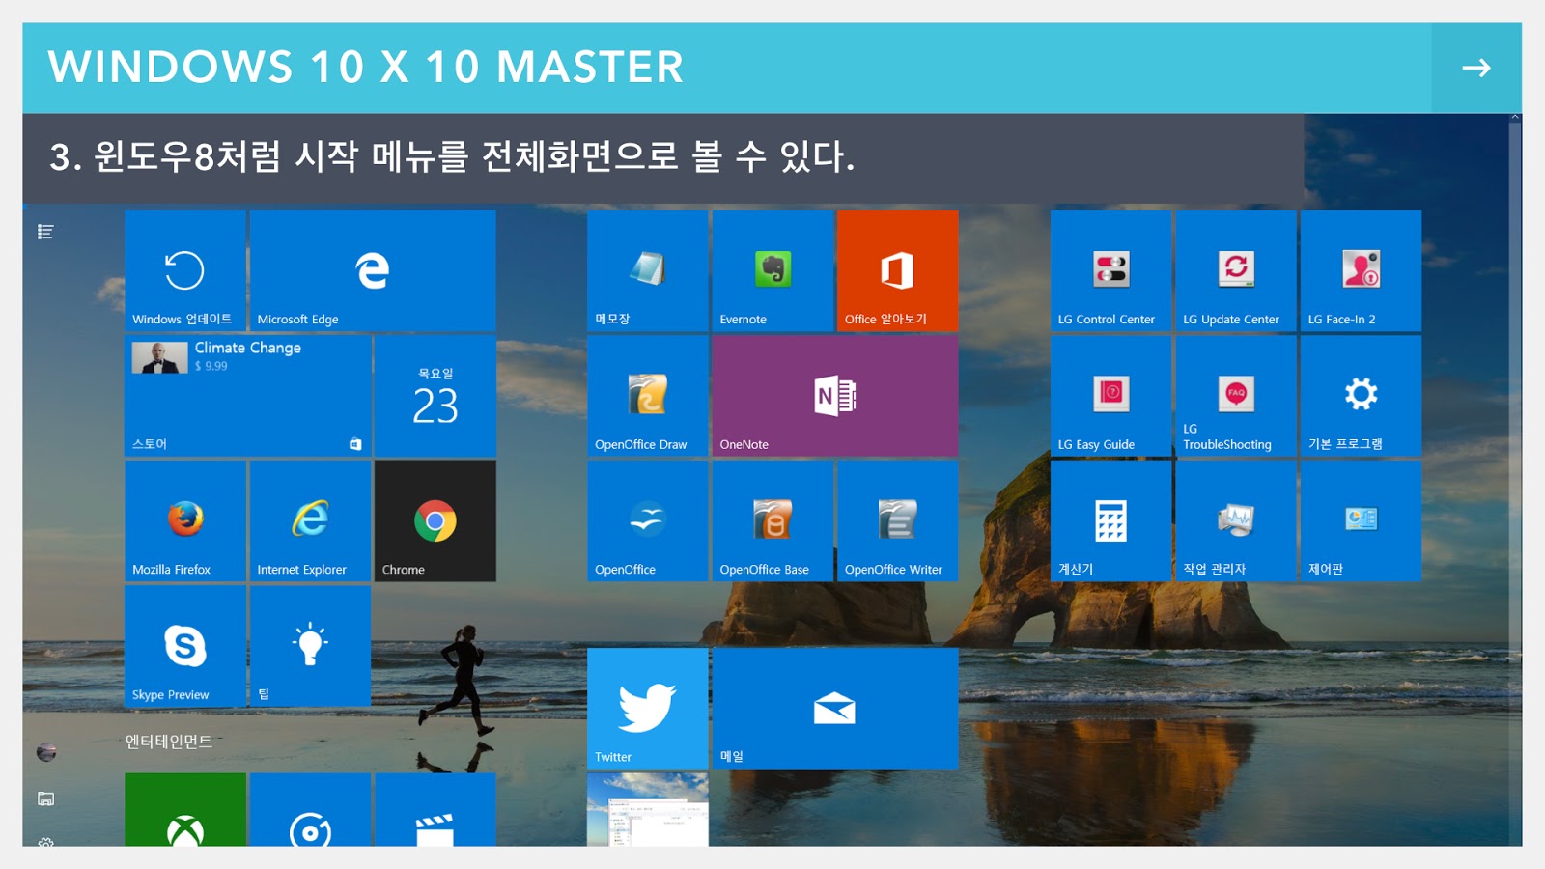The image size is (1545, 869).
Task: Open LG Control Center
Action: tap(1111, 271)
